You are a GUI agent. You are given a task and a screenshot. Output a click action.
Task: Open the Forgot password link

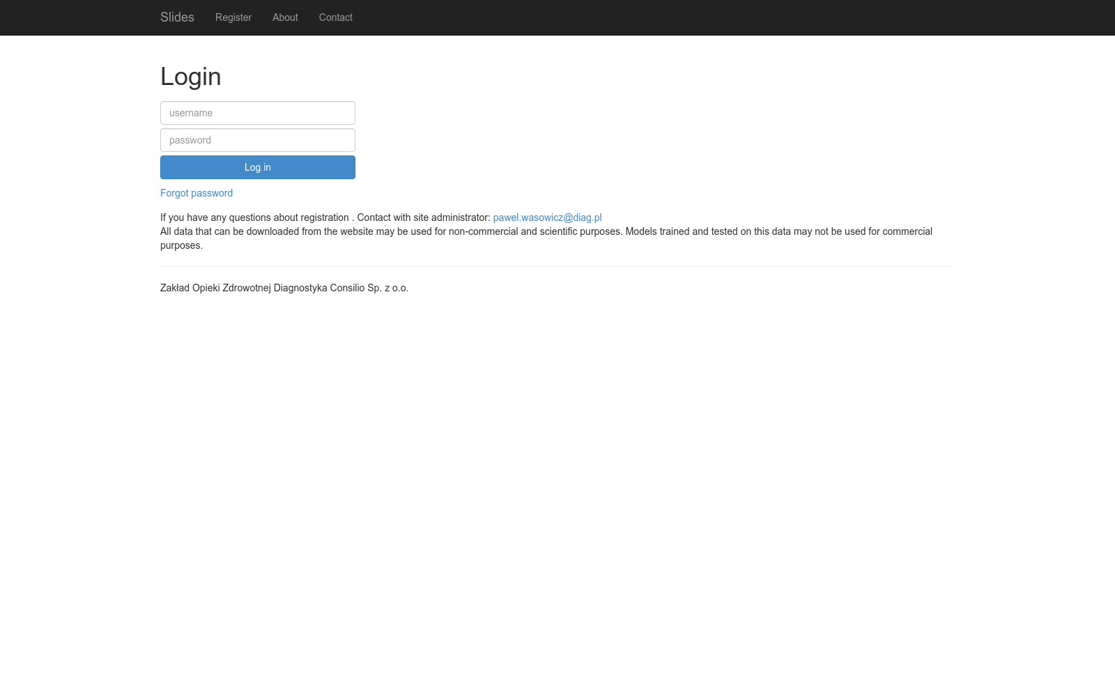tap(197, 193)
